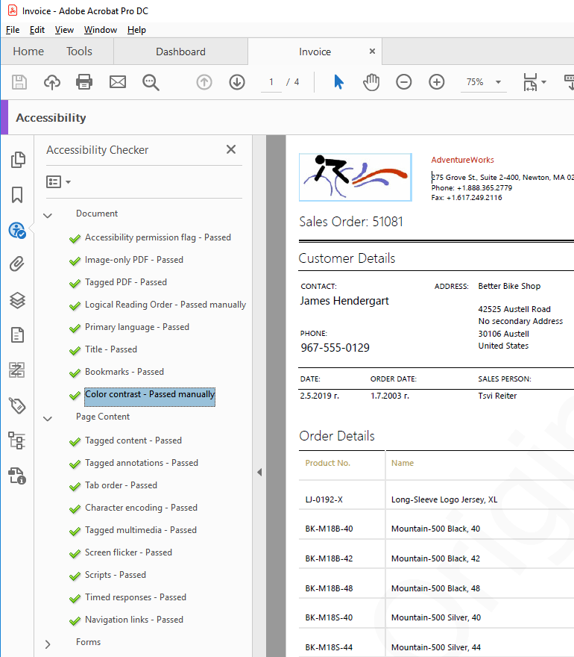Open the View menu
The width and height of the screenshot is (574, 657).
click(x=64, y=30)
